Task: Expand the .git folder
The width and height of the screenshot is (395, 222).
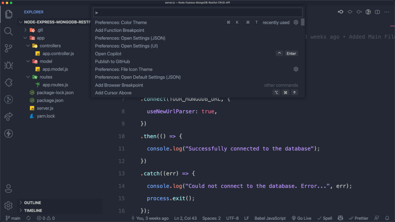Action: (x=39, y=30)
